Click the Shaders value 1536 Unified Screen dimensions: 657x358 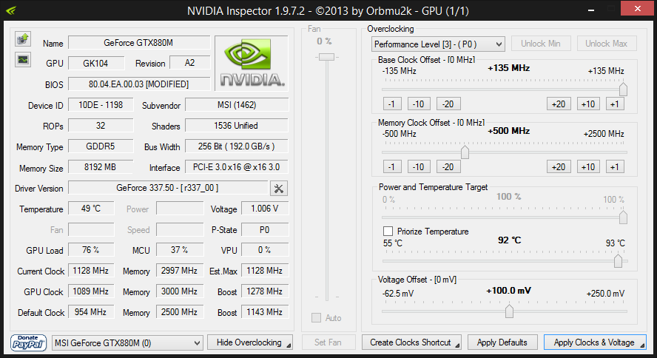(237, 126)
